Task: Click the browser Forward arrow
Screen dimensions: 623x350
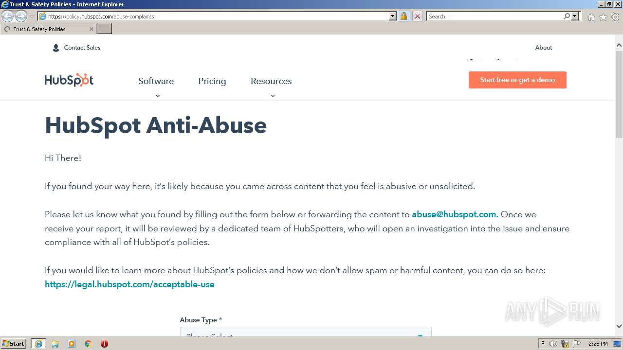Action: [x=21, y=17]
